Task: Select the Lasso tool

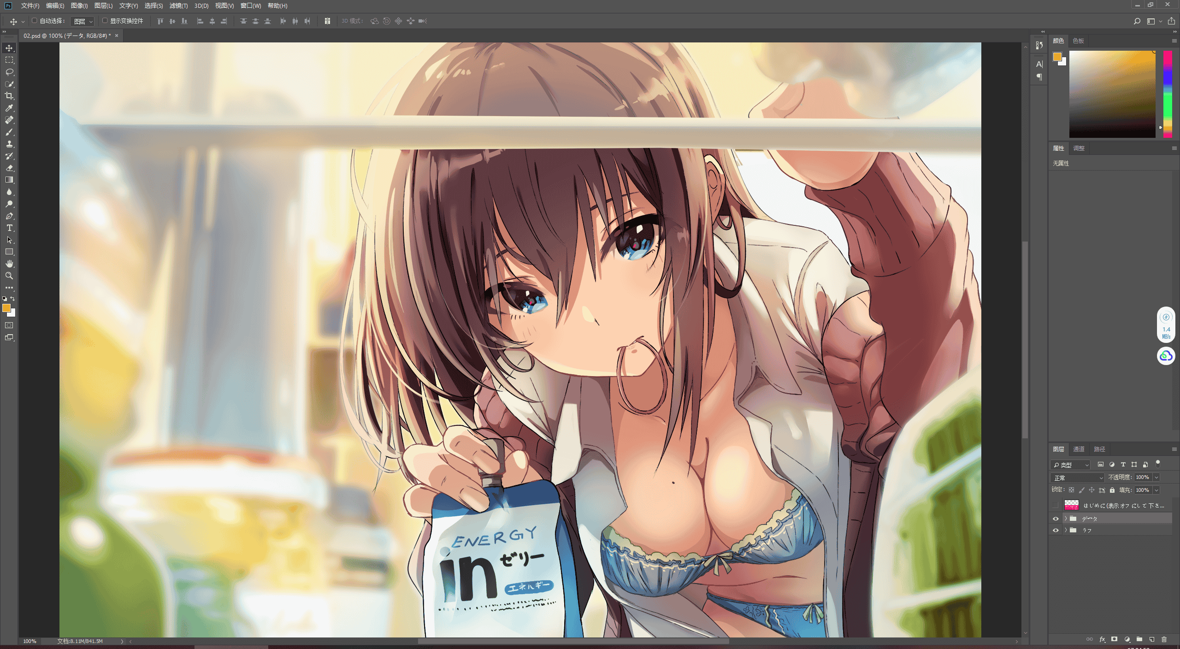Action: click(9, 72)
